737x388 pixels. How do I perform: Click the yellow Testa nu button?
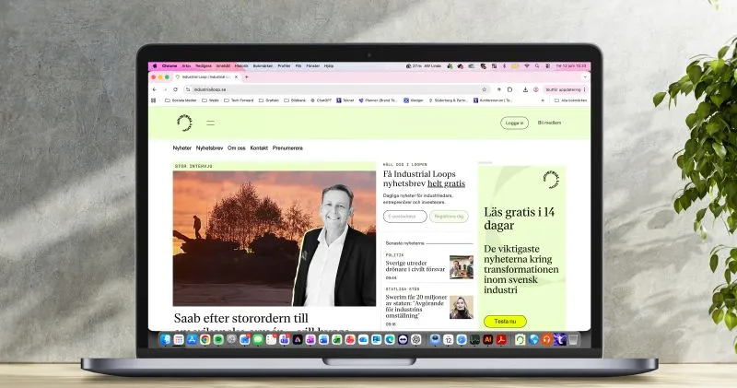(505, 322)
